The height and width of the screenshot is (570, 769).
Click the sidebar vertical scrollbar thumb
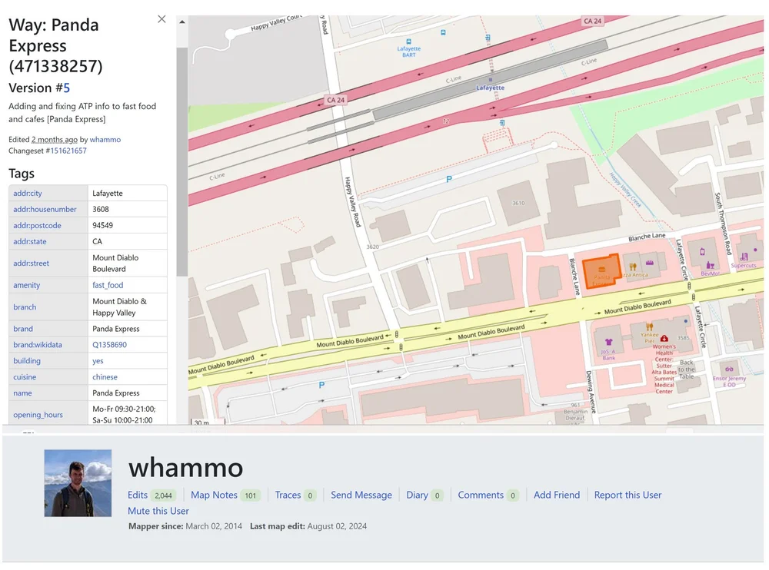(182, 162)
